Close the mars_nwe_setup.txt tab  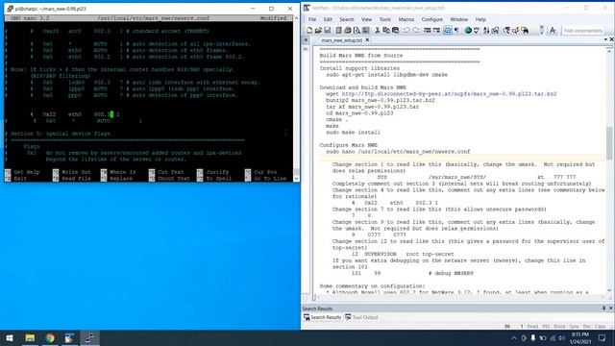367,40
